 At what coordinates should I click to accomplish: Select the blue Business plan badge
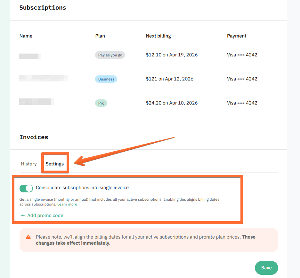tap(106, 79)
